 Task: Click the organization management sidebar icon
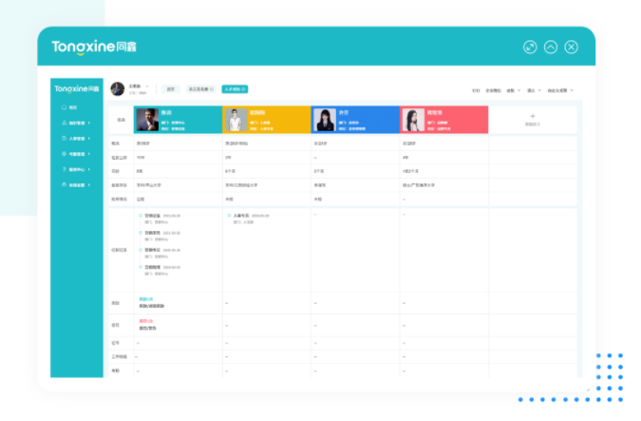click(x=63, y=123)
